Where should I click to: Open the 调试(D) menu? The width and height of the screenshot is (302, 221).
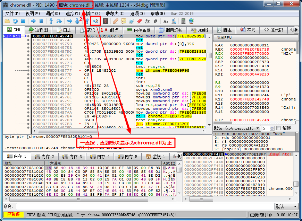pyautogui.click(x=52, y=14)
